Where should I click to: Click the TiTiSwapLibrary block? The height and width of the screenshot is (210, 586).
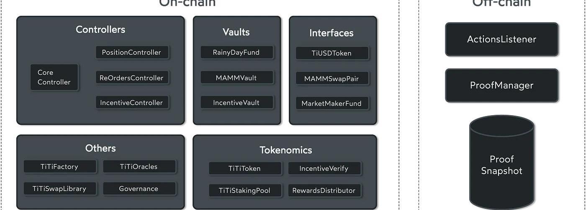tap(59, 189)
